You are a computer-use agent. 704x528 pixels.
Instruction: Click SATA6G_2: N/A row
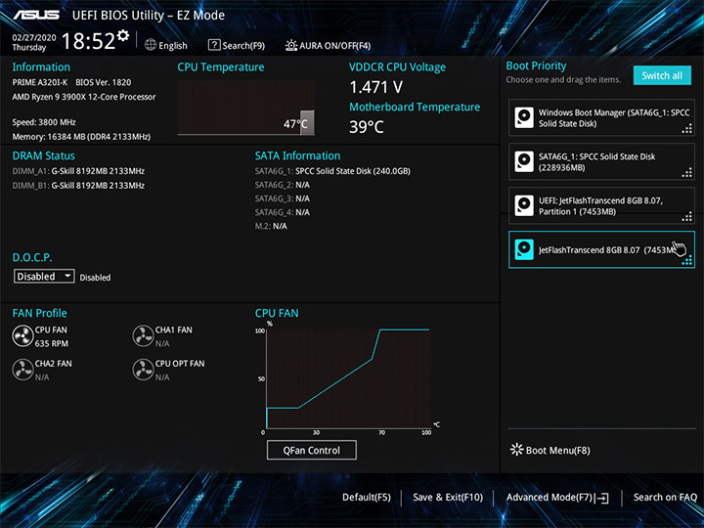point(283,185)
